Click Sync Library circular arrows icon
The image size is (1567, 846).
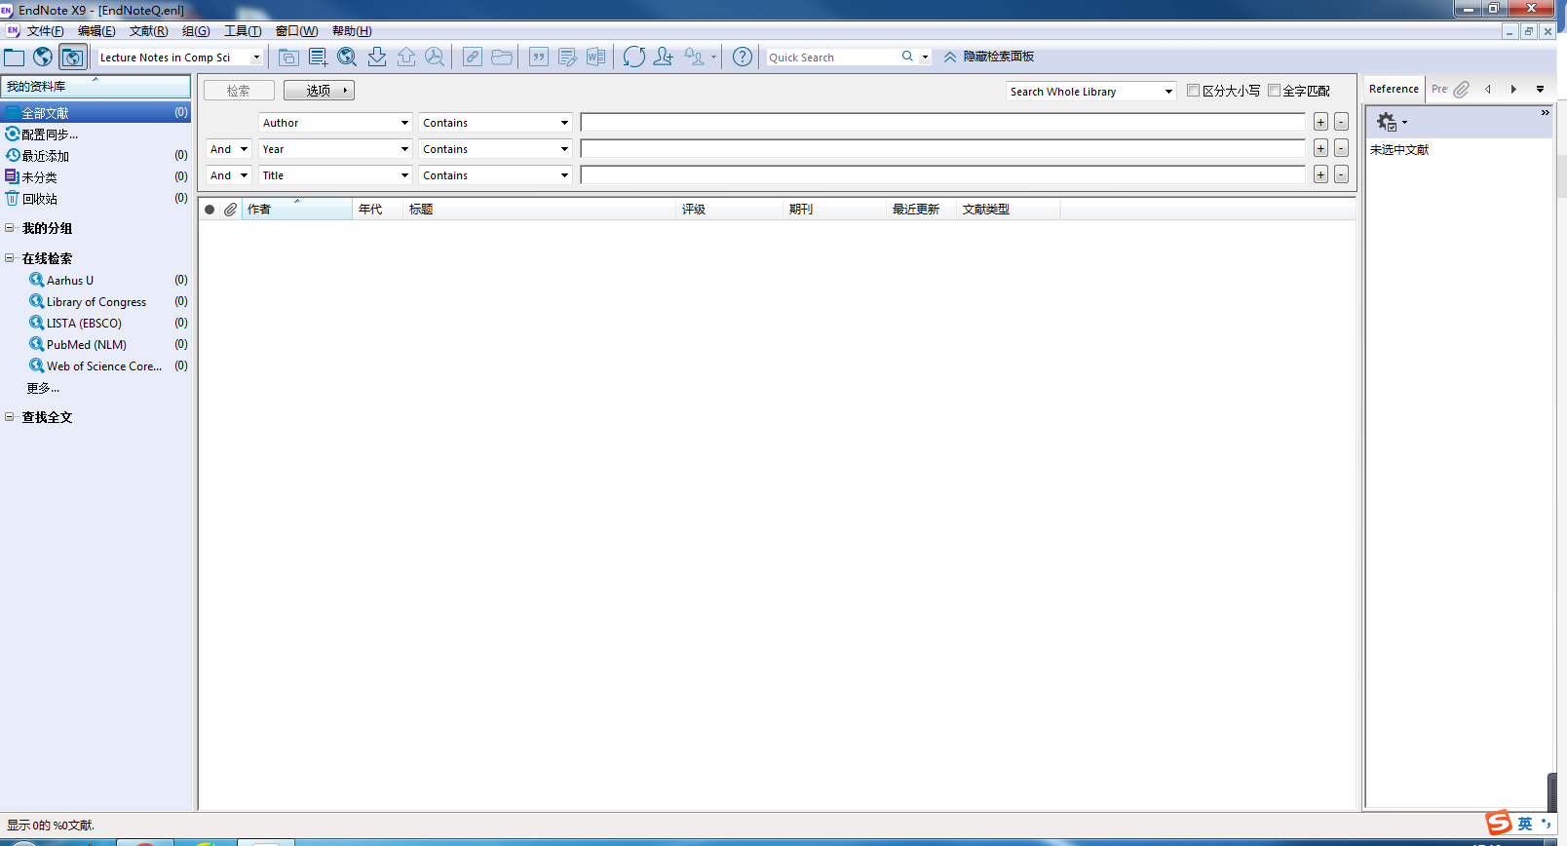click(634, 58)
